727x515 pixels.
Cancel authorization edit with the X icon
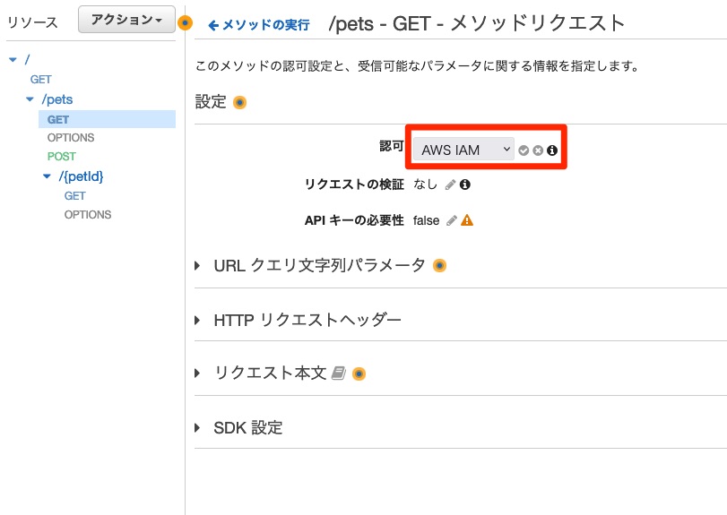538,150
